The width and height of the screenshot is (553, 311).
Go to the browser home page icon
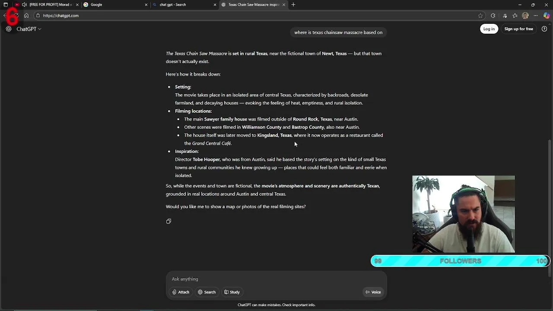(26, 16)
